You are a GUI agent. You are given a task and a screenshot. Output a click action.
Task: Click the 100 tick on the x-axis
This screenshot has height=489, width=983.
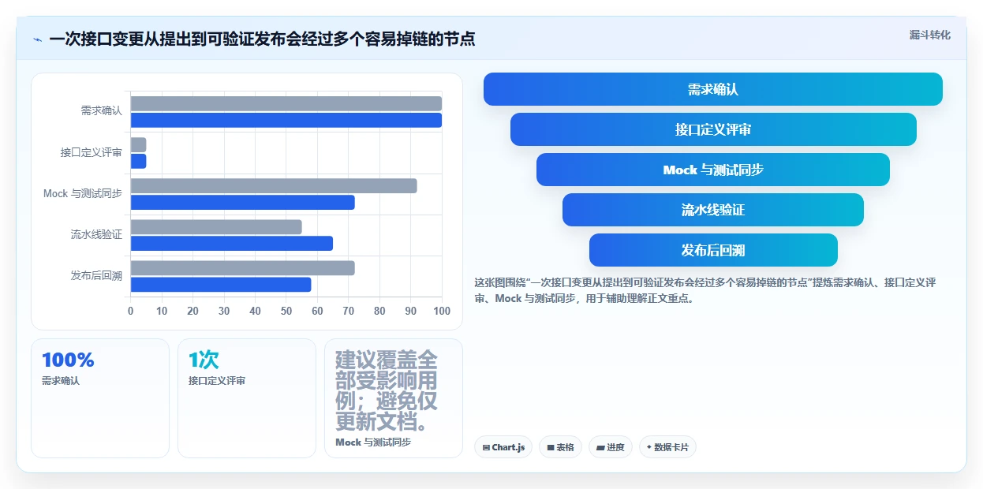pyautogui.click(x=442, y=311)
